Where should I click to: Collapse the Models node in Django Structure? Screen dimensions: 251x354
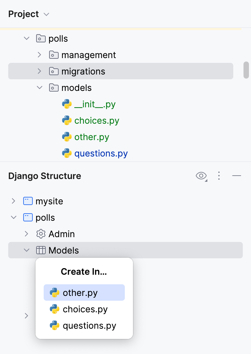point(27,250)
